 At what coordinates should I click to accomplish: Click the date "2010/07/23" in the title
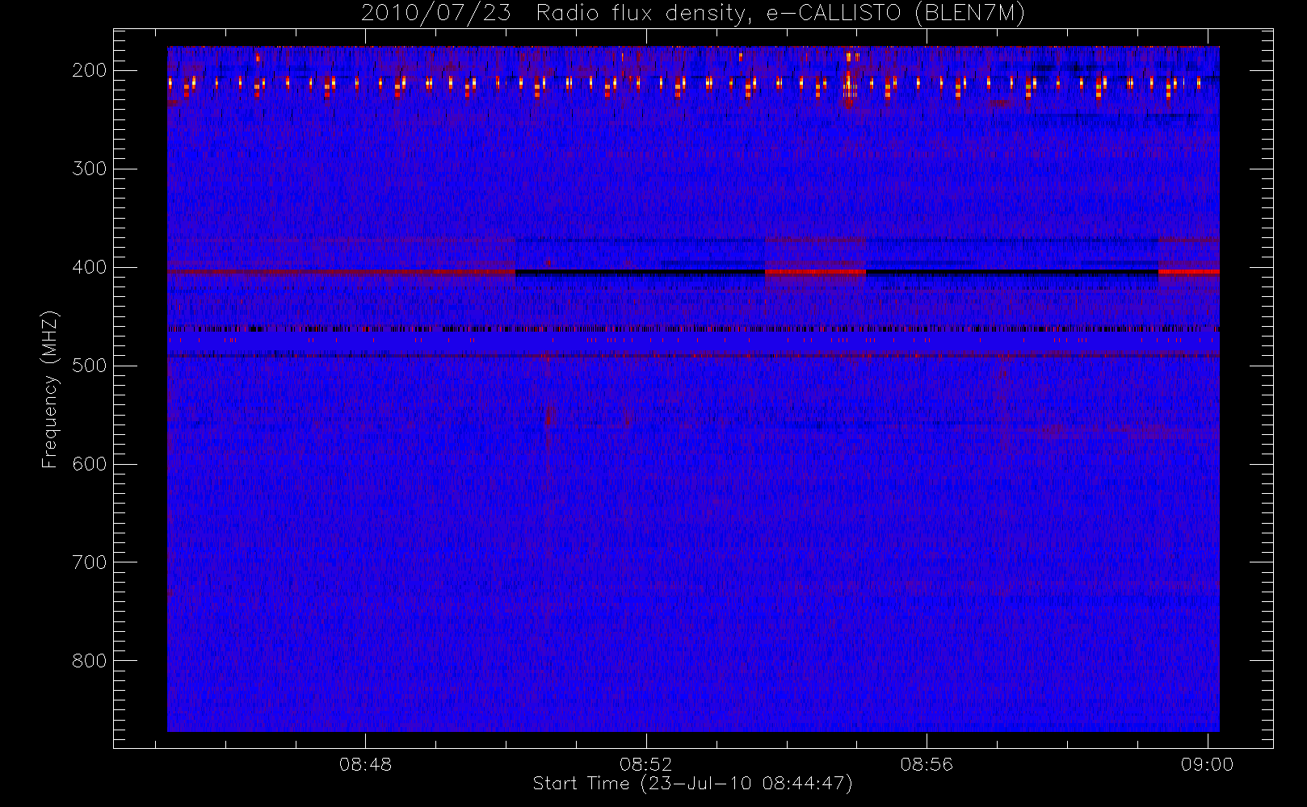click(x=435, y=14)
